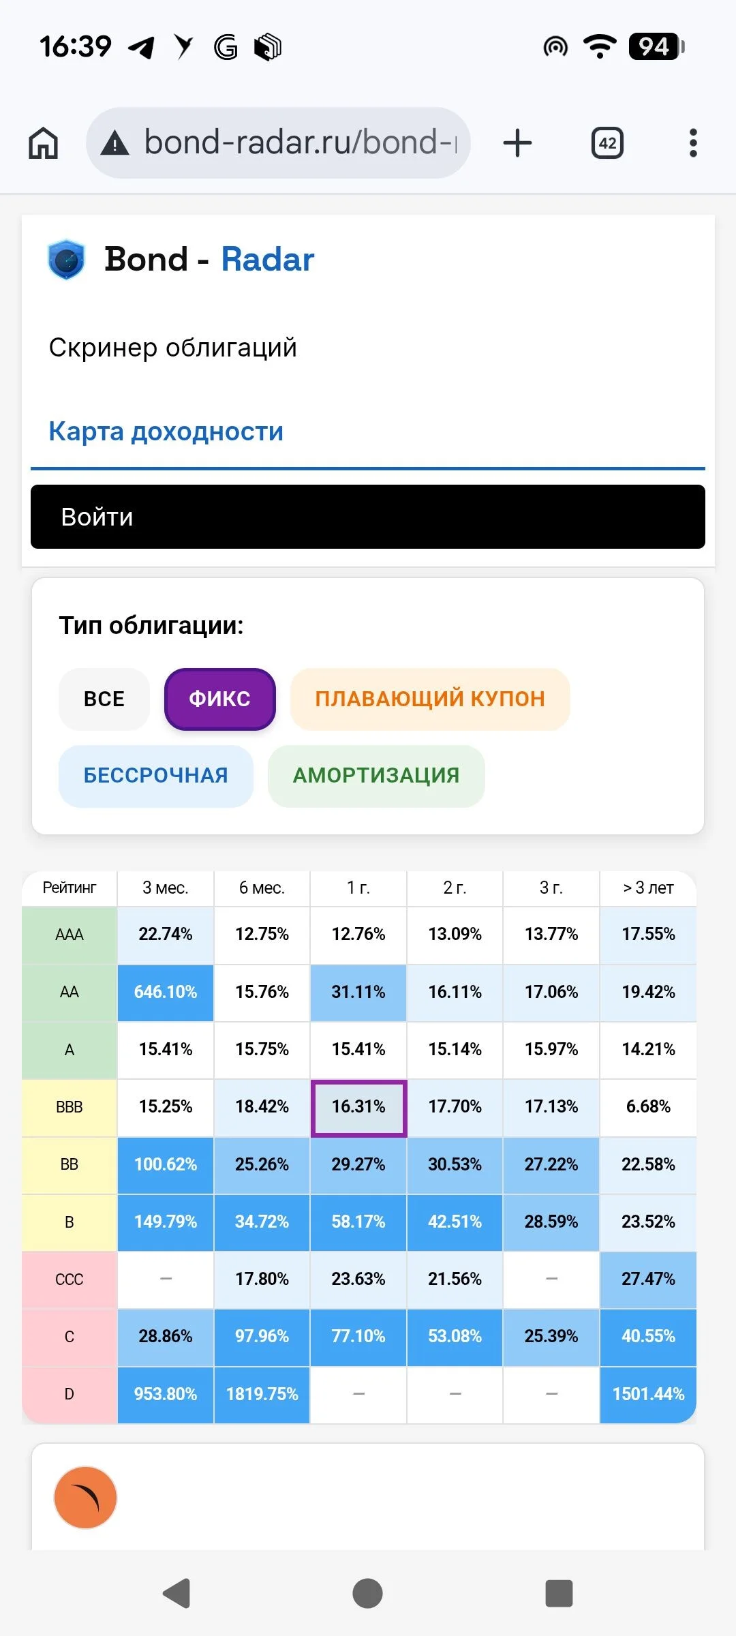Screen dimensions: 736x1636
Task: Select the AA 3 мес. cell 646.10%
Action: (x=166, y=993)
